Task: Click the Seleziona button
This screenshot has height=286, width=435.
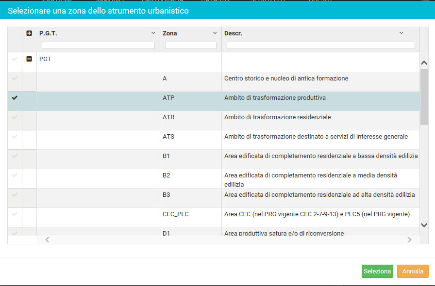Action: [377, 271]
